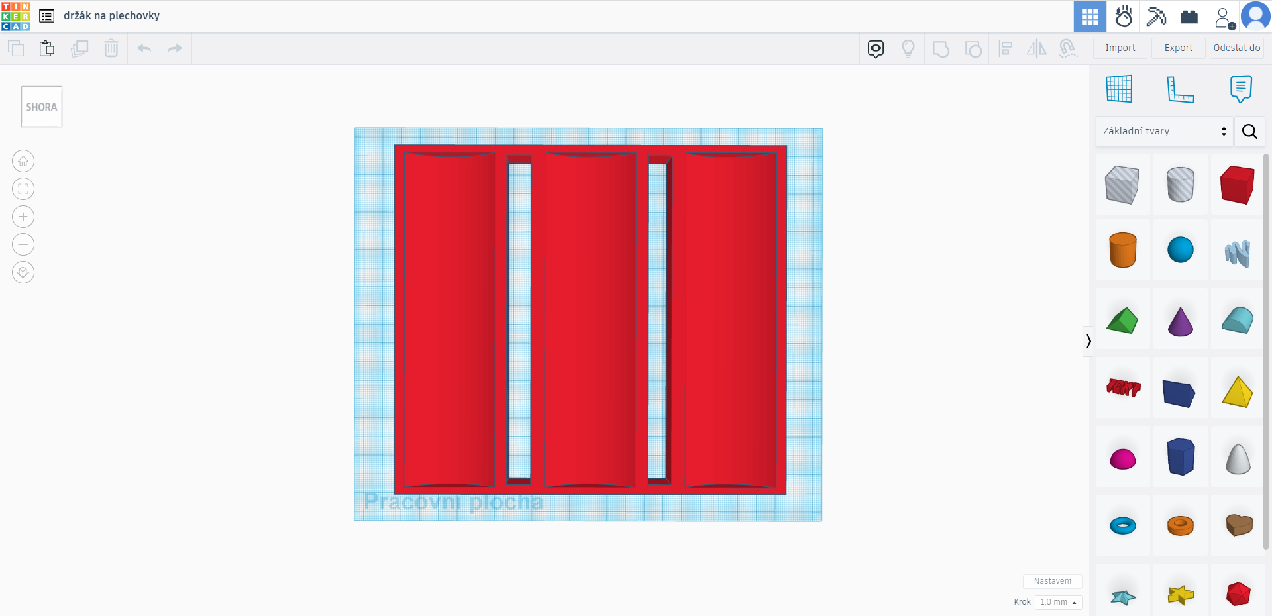Zoom out with the minus button
This screenshot has height=616, width=1272.
(x=23, y=244)
